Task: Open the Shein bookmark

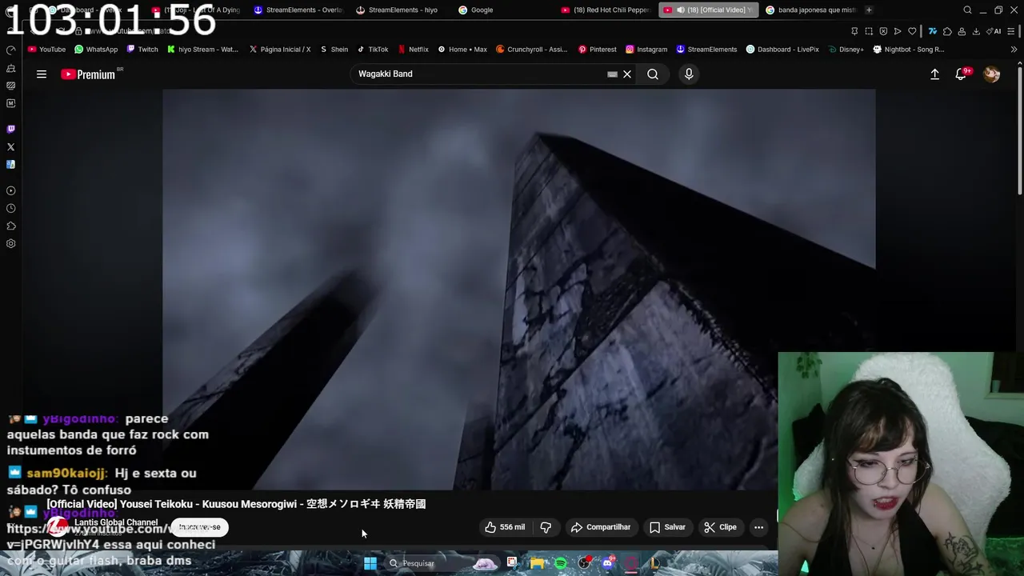Action: [x=334, y=50]
